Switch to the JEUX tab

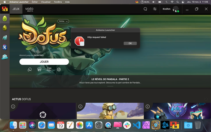click(16, 9)
